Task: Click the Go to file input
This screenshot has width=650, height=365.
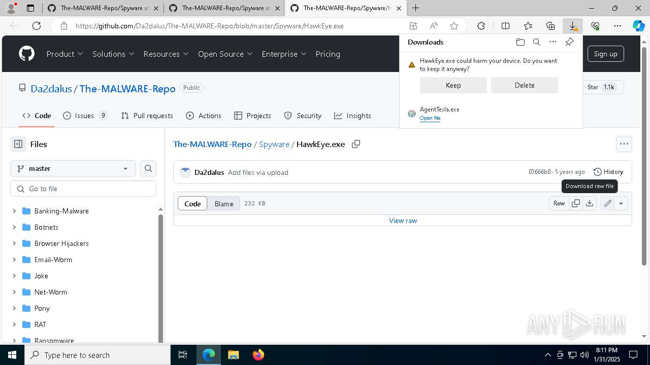Action: point(83,189)
